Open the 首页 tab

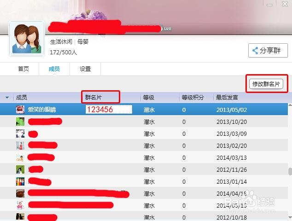pos(23,69)
